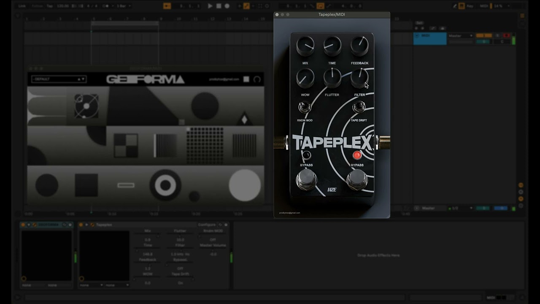Viewport: 540px width, 304px height.
Task: Click the prodbyhze@gmail.com text in Tapeplex window
Action: click(289, 213)
